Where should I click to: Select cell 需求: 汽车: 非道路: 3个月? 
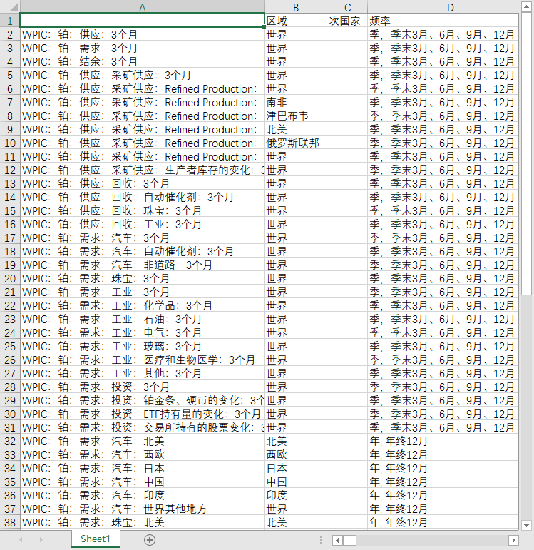click(x=142, y=265)
